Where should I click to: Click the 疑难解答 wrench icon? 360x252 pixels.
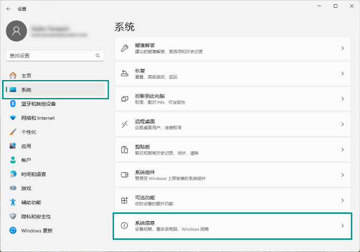(124, 48)
